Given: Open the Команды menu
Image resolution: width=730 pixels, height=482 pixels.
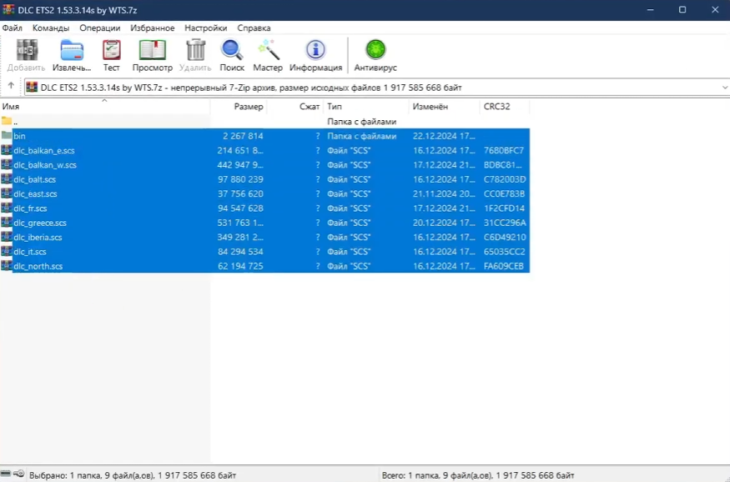Looking at the screenshot, I should (x=51, y=28).
